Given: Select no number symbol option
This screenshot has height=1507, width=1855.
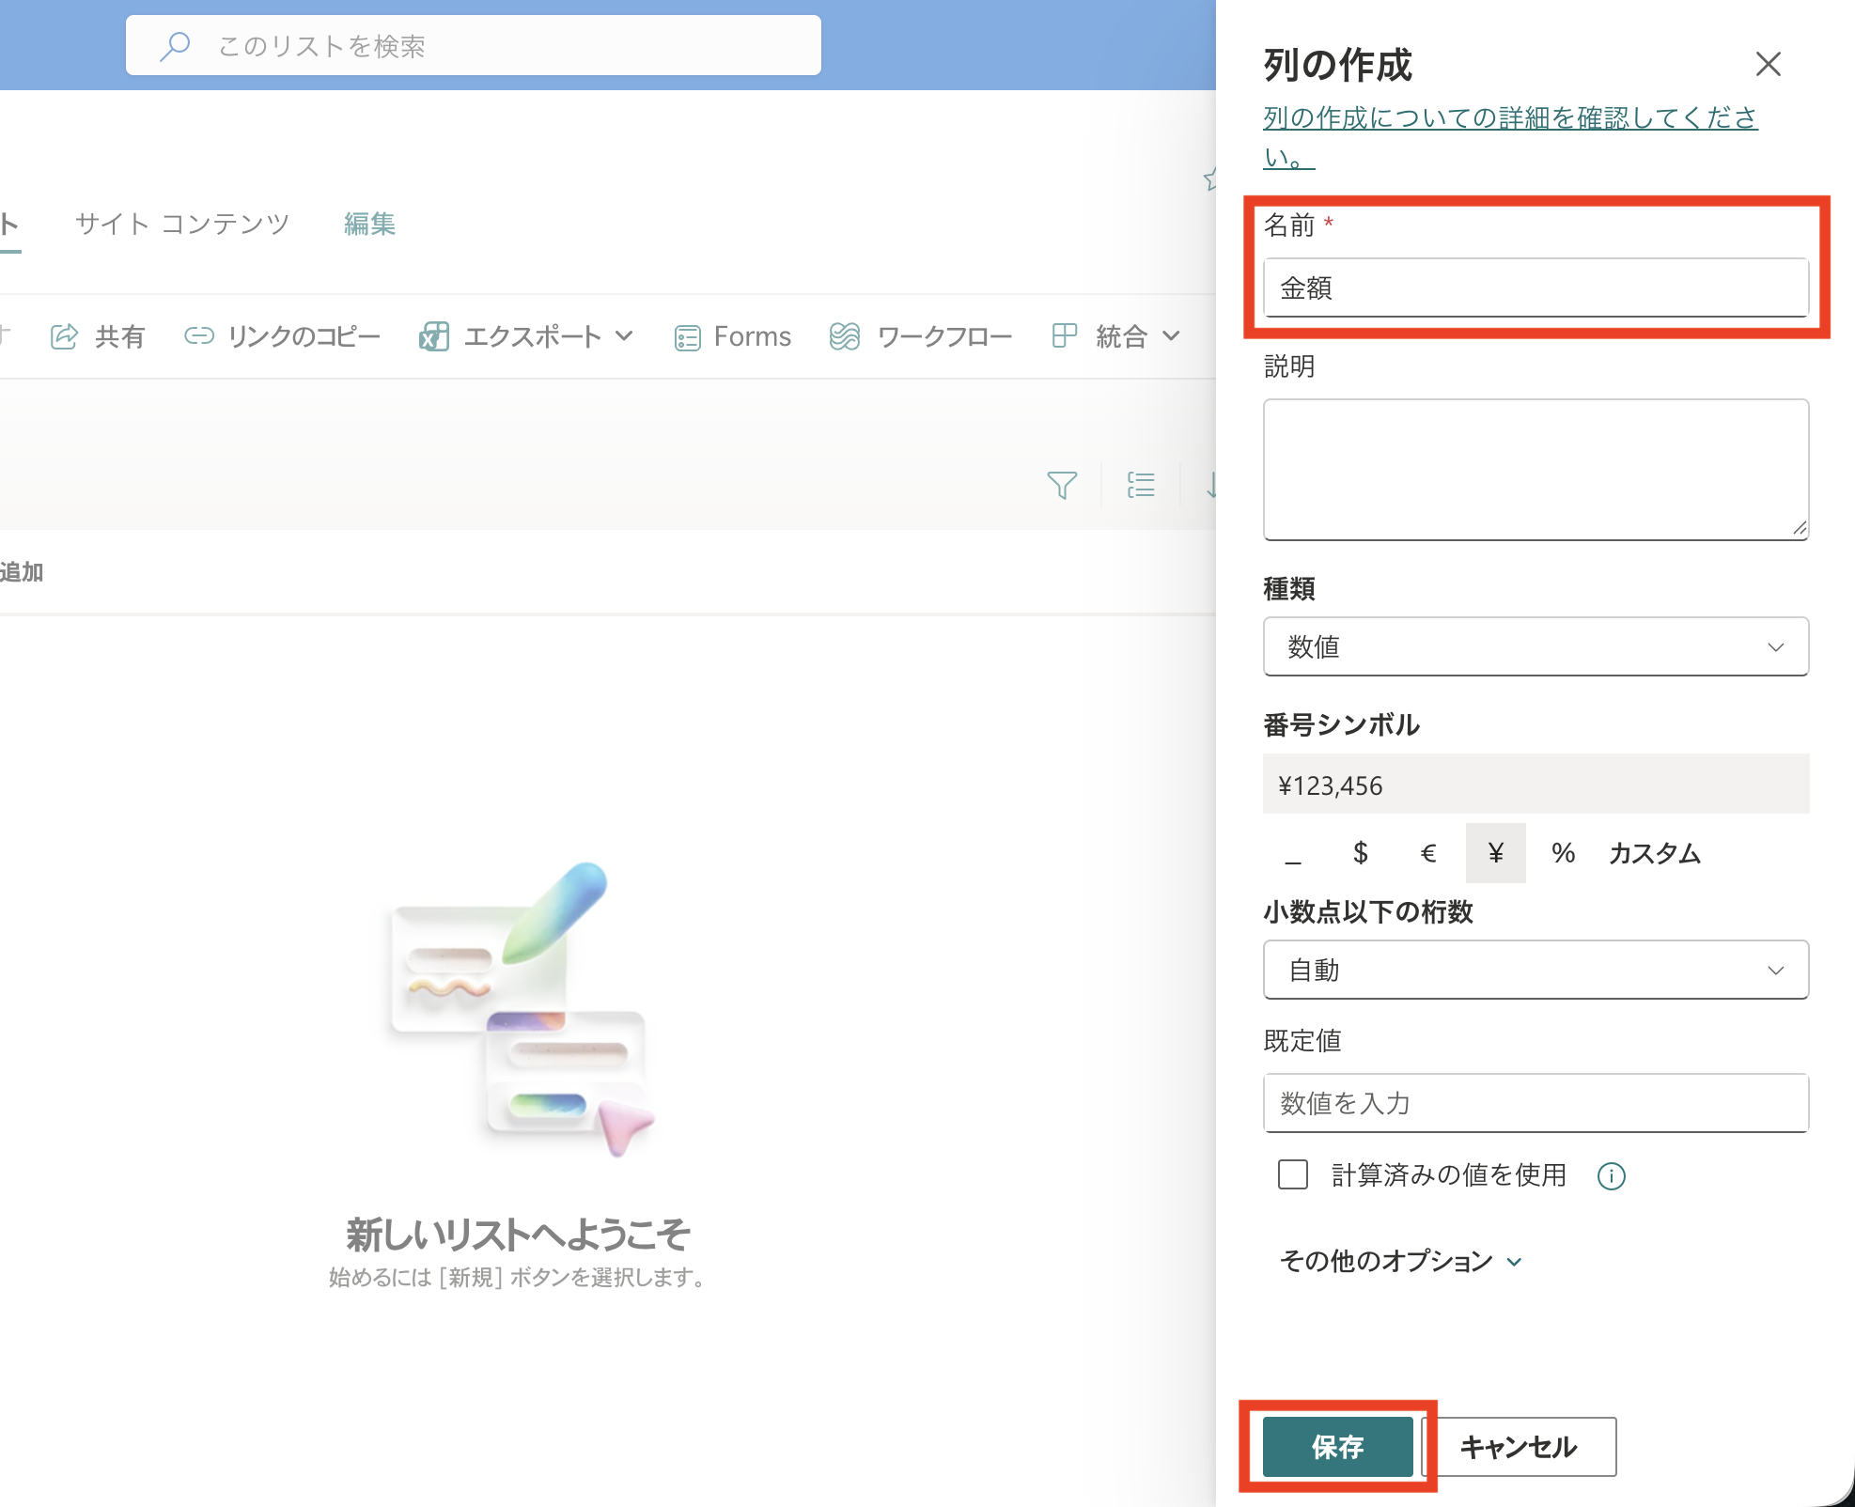Looking at the screenshot, I should [1293, 853].
